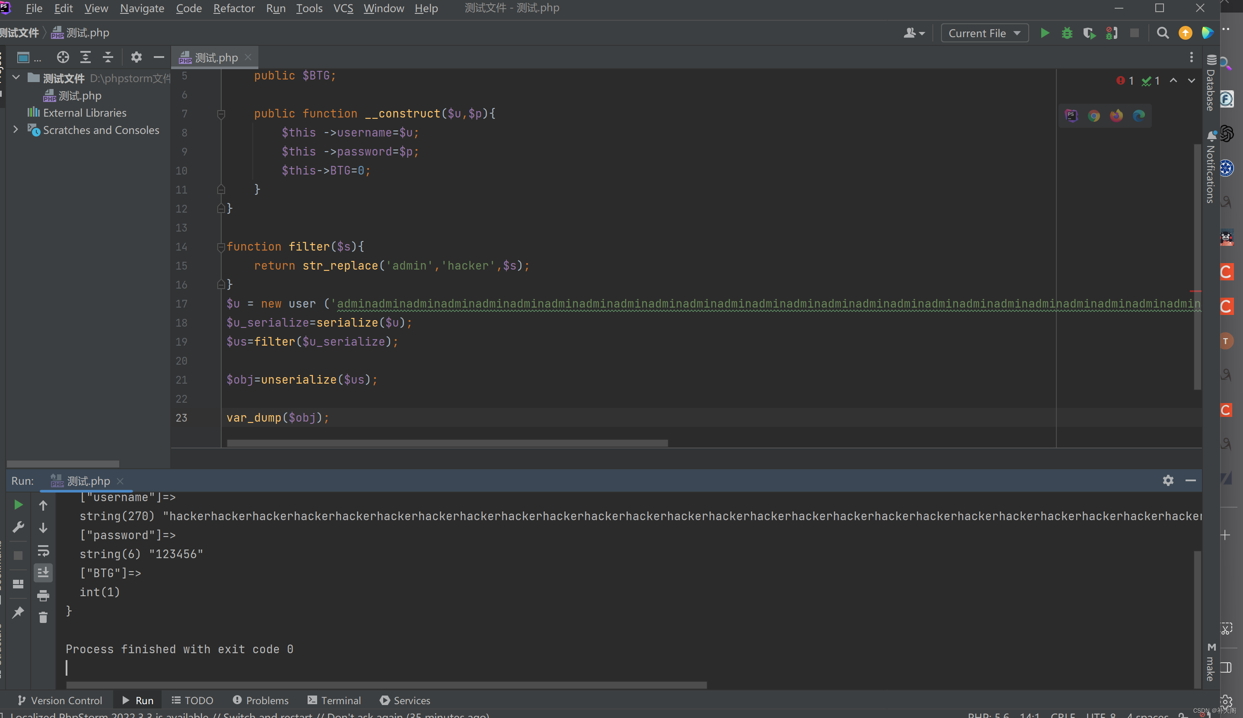The width and height of the screenshot is (1243, 718).
Task: Open file in Edge browser
Action: point(1138,116)
